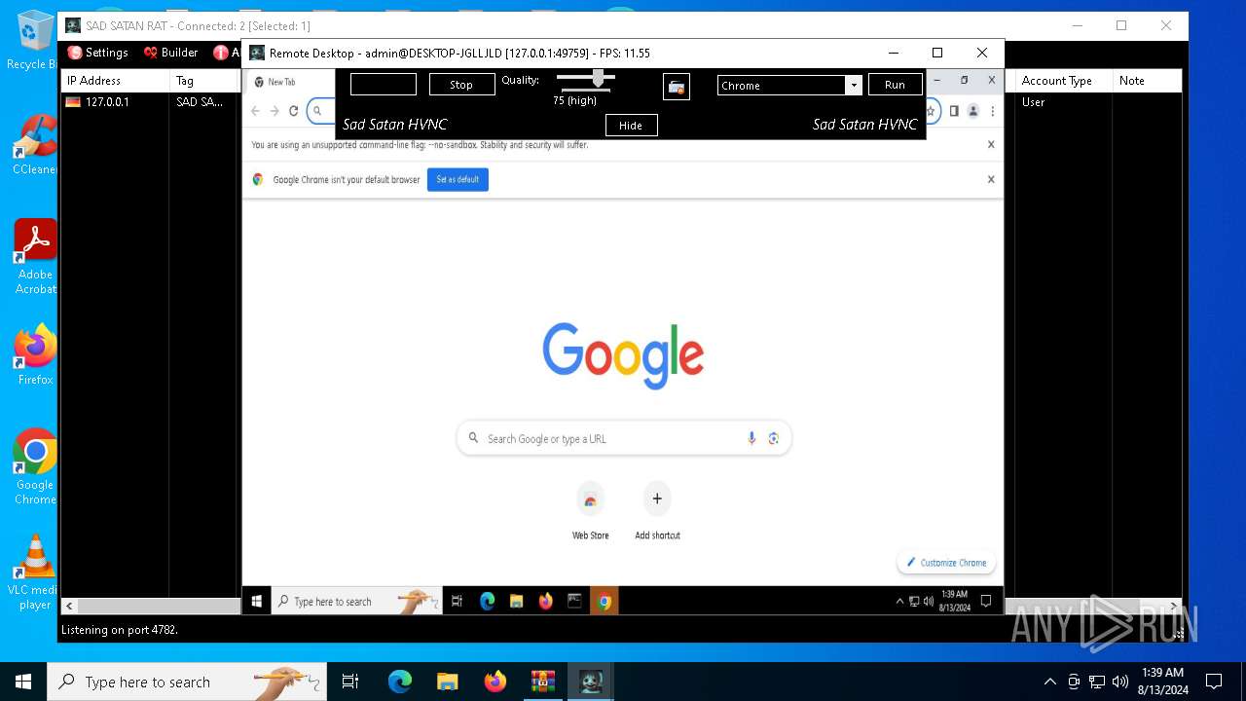Bookmark the page with the star icon

932,111
